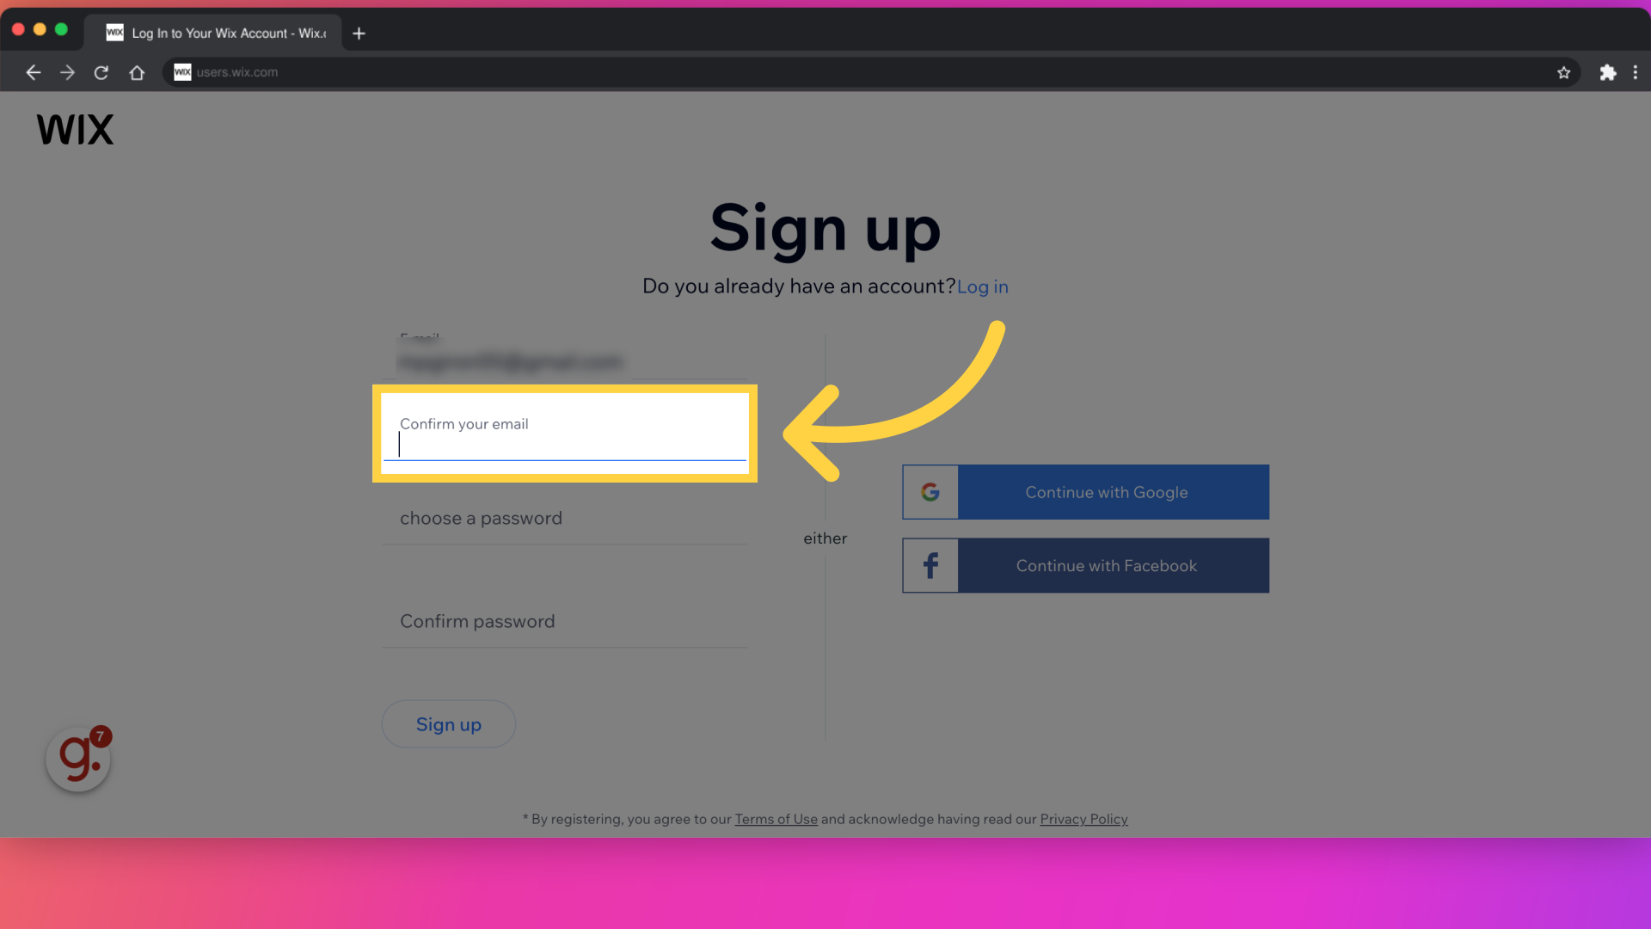This screenshot has height=929, width=1651.
Task: Click the new tab plus button
Action: (x=359, y=32)
